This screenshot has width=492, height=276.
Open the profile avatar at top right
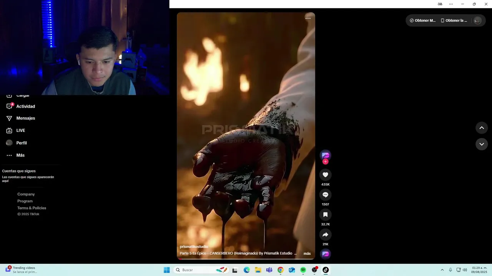click(477, 21)
